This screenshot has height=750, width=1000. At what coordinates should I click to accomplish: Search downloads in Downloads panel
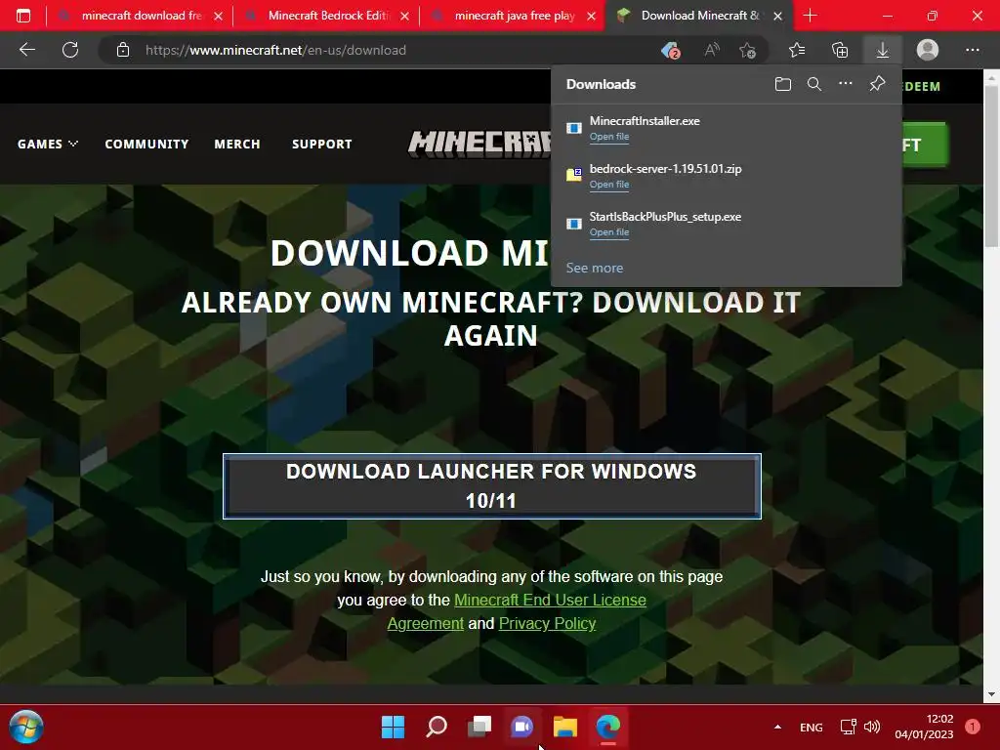[814, 84]
